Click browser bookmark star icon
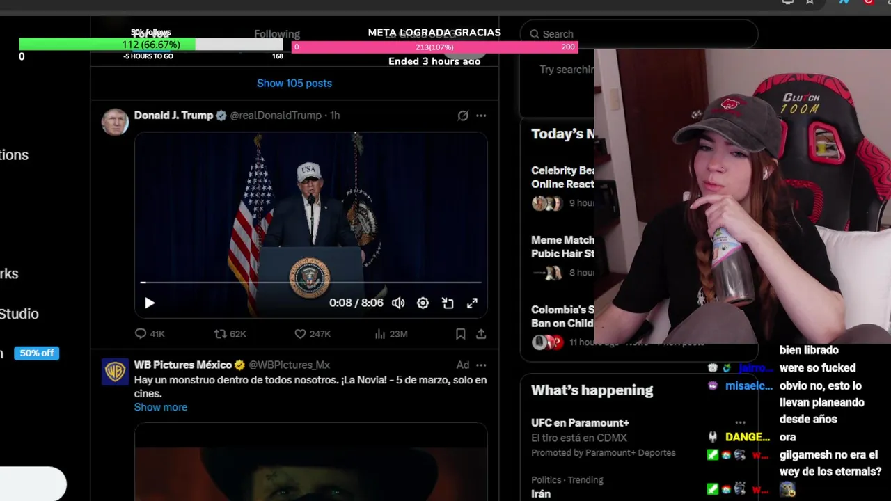891x501 pixels. 810,2
